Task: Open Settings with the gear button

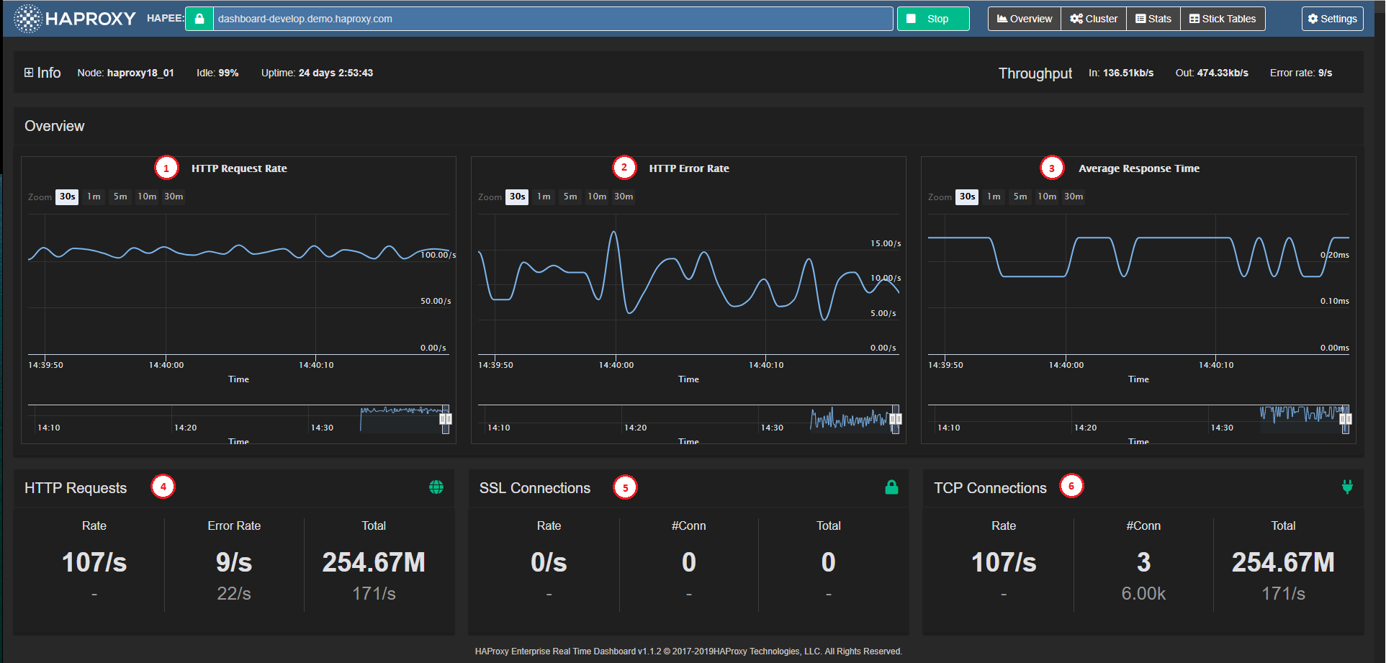Action: (x=1332, y=19)
